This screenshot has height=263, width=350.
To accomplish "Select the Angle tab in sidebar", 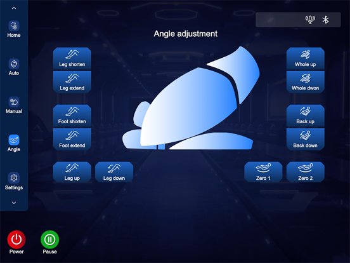I will point(13,143).
